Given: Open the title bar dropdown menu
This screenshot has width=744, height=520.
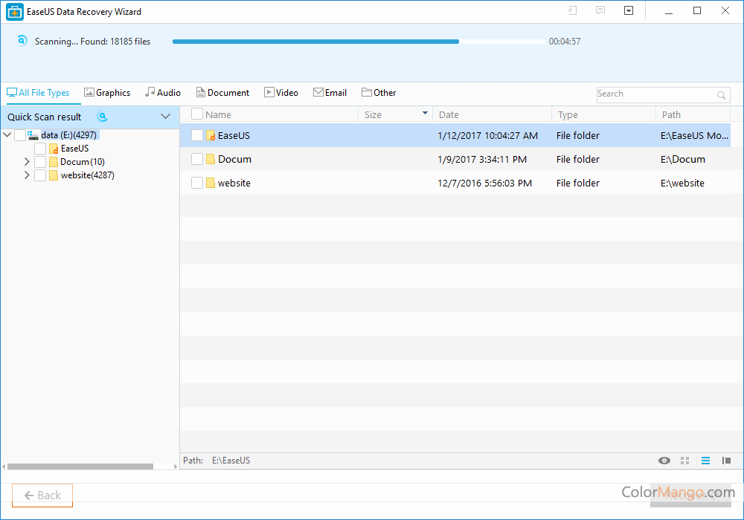Looking at the screenshot, I should tap(629, 11).
